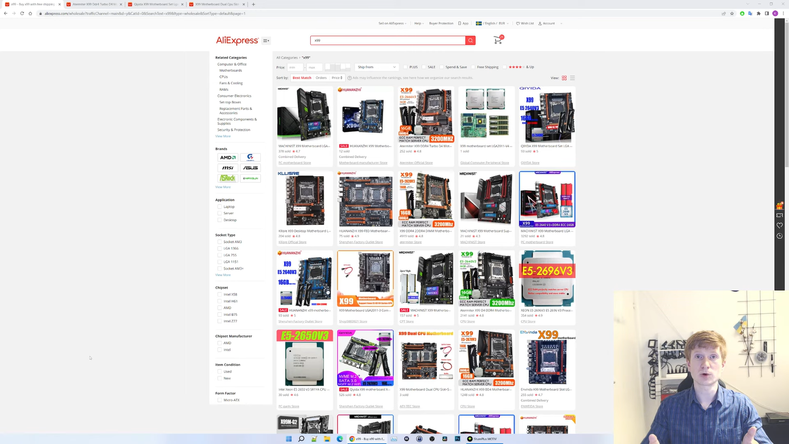Select the Maxsun brand logo
Viewport: 789px width, 444px height.
tap(251, 178)
